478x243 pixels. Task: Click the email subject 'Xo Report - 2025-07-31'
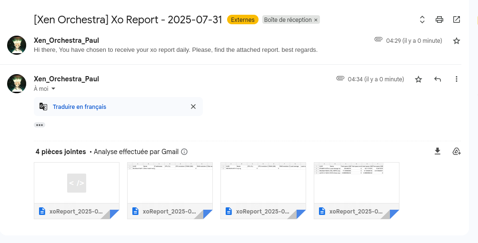pyautogui.click(x=167, y=20)
